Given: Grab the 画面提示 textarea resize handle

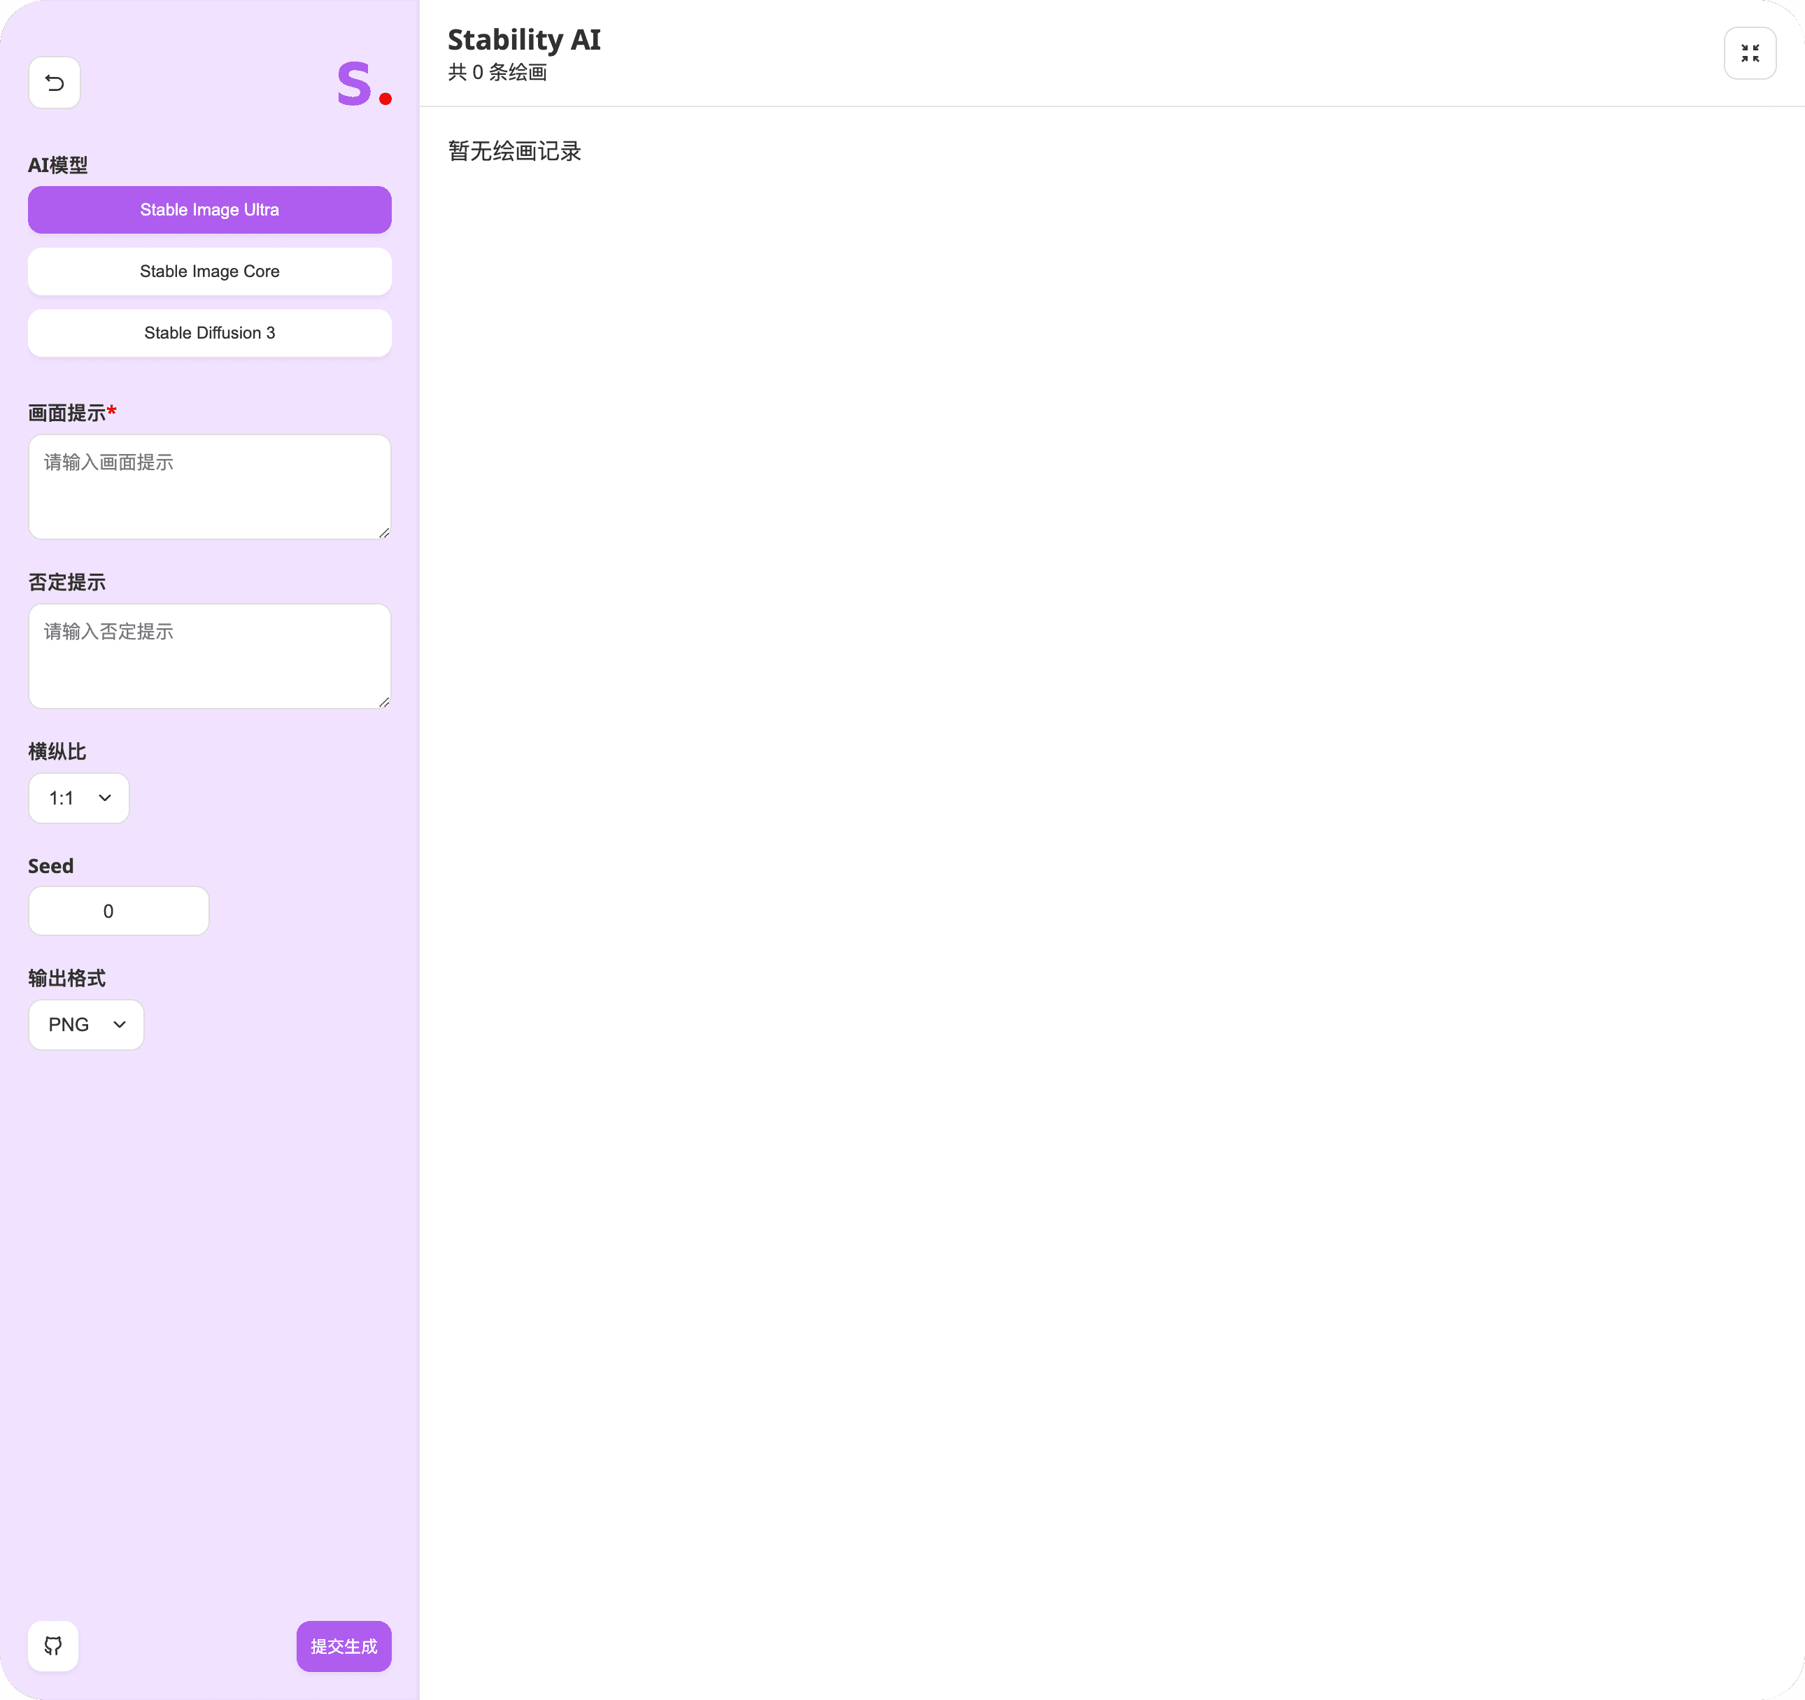Looking at the screenshot, I should (384, 533).
